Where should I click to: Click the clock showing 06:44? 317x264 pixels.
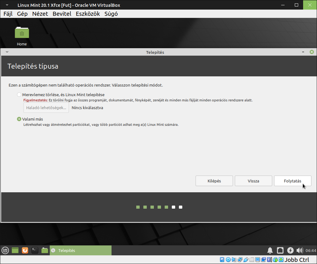[310, 250]
